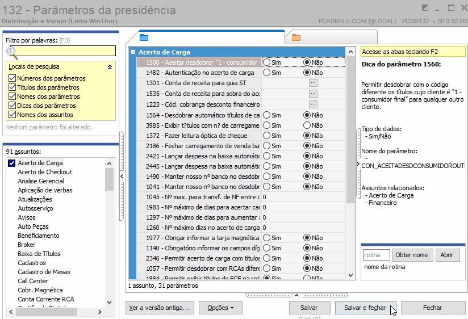Select Broker subject

pos(27,245)
